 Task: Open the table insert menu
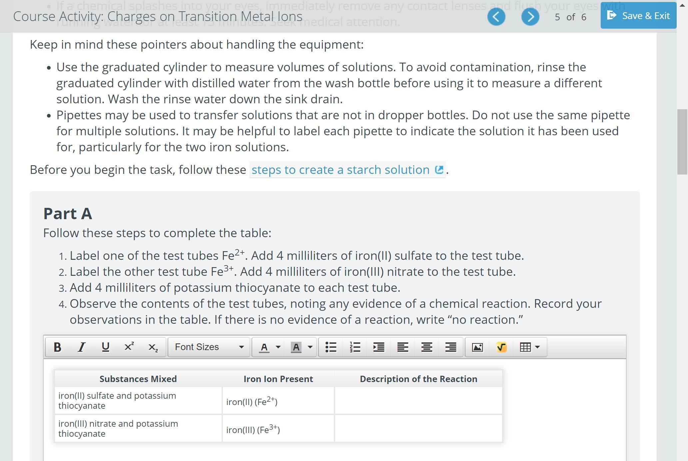point(529,347)
